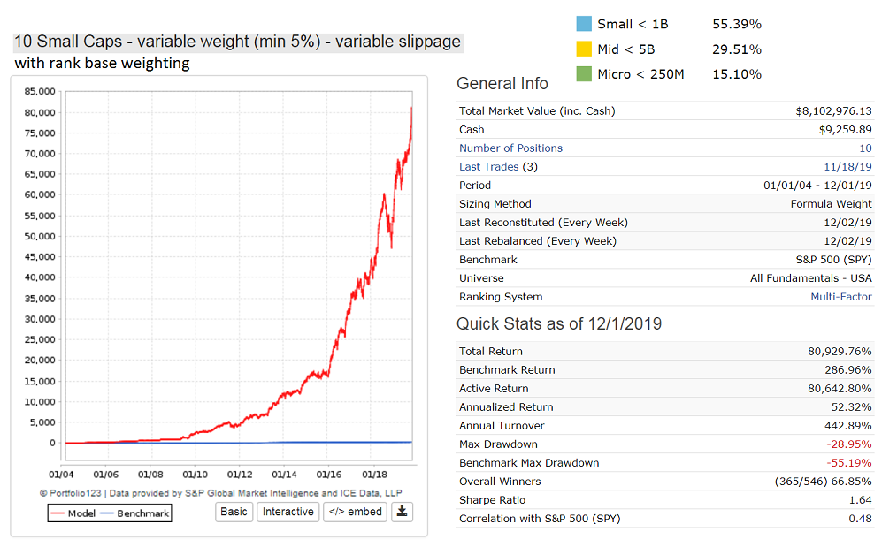Click the green Micro cap color swatch

point(584,74)
